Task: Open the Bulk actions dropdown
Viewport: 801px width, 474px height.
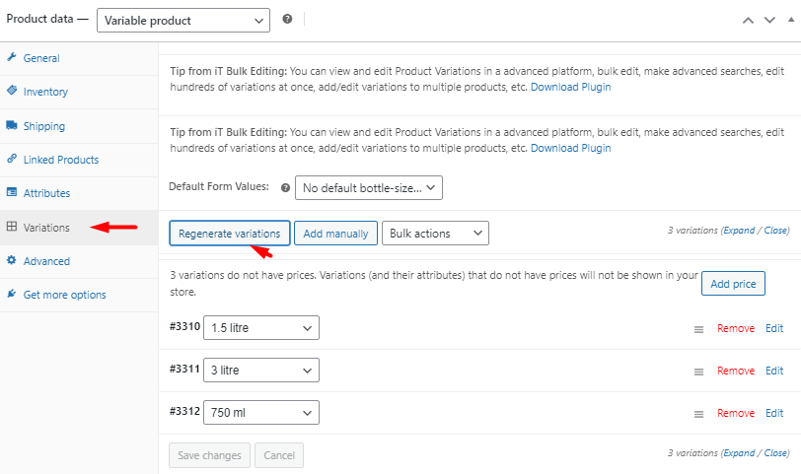Action: coord(435,234)
